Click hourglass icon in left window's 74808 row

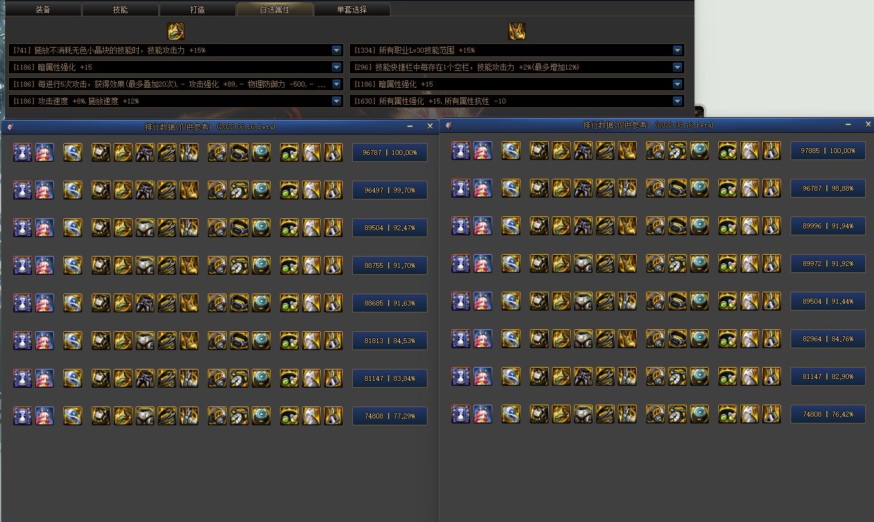click(23, 416)
